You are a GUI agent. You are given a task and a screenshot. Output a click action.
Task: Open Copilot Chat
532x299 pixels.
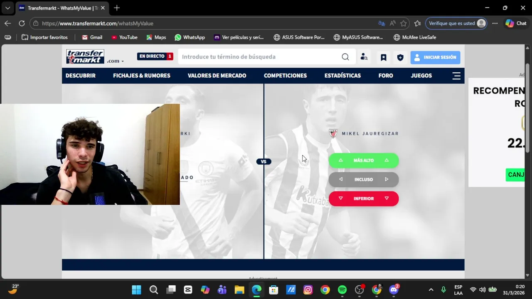coord(516,23)
